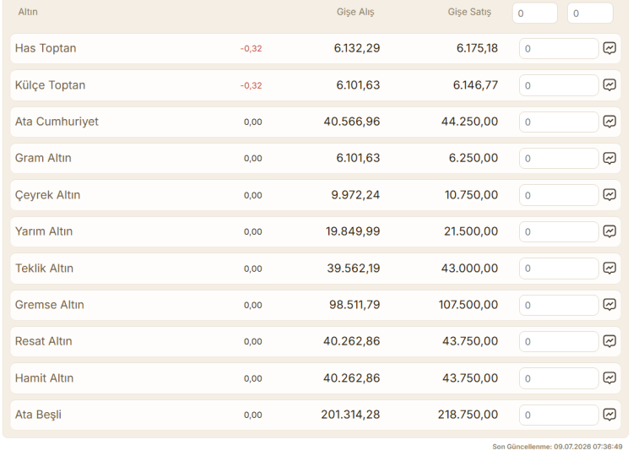Show the chart for Teklik Altın
The width and height of the screenshot is (633, 456).
click(609, 269)
